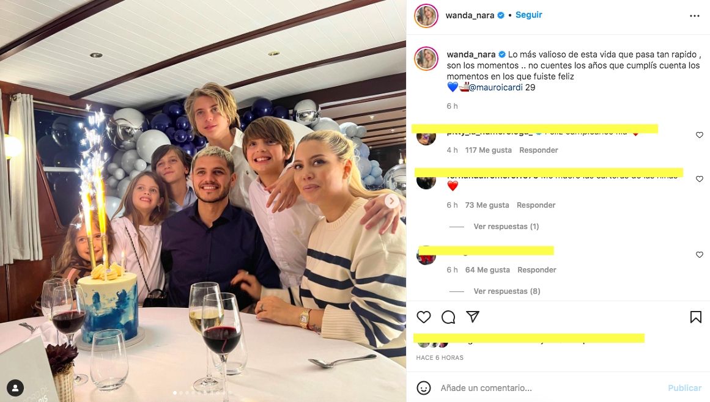Viewport: 710px width, 402px height.
Task: Click Responder on the 73 Me gusta comment
Action: [536, 205]
